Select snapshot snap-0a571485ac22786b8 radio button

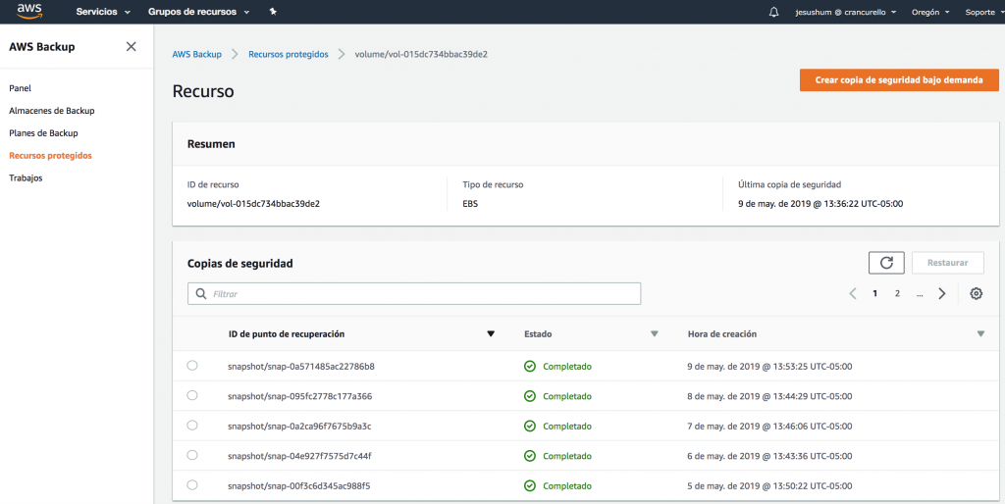coord(192,366)
